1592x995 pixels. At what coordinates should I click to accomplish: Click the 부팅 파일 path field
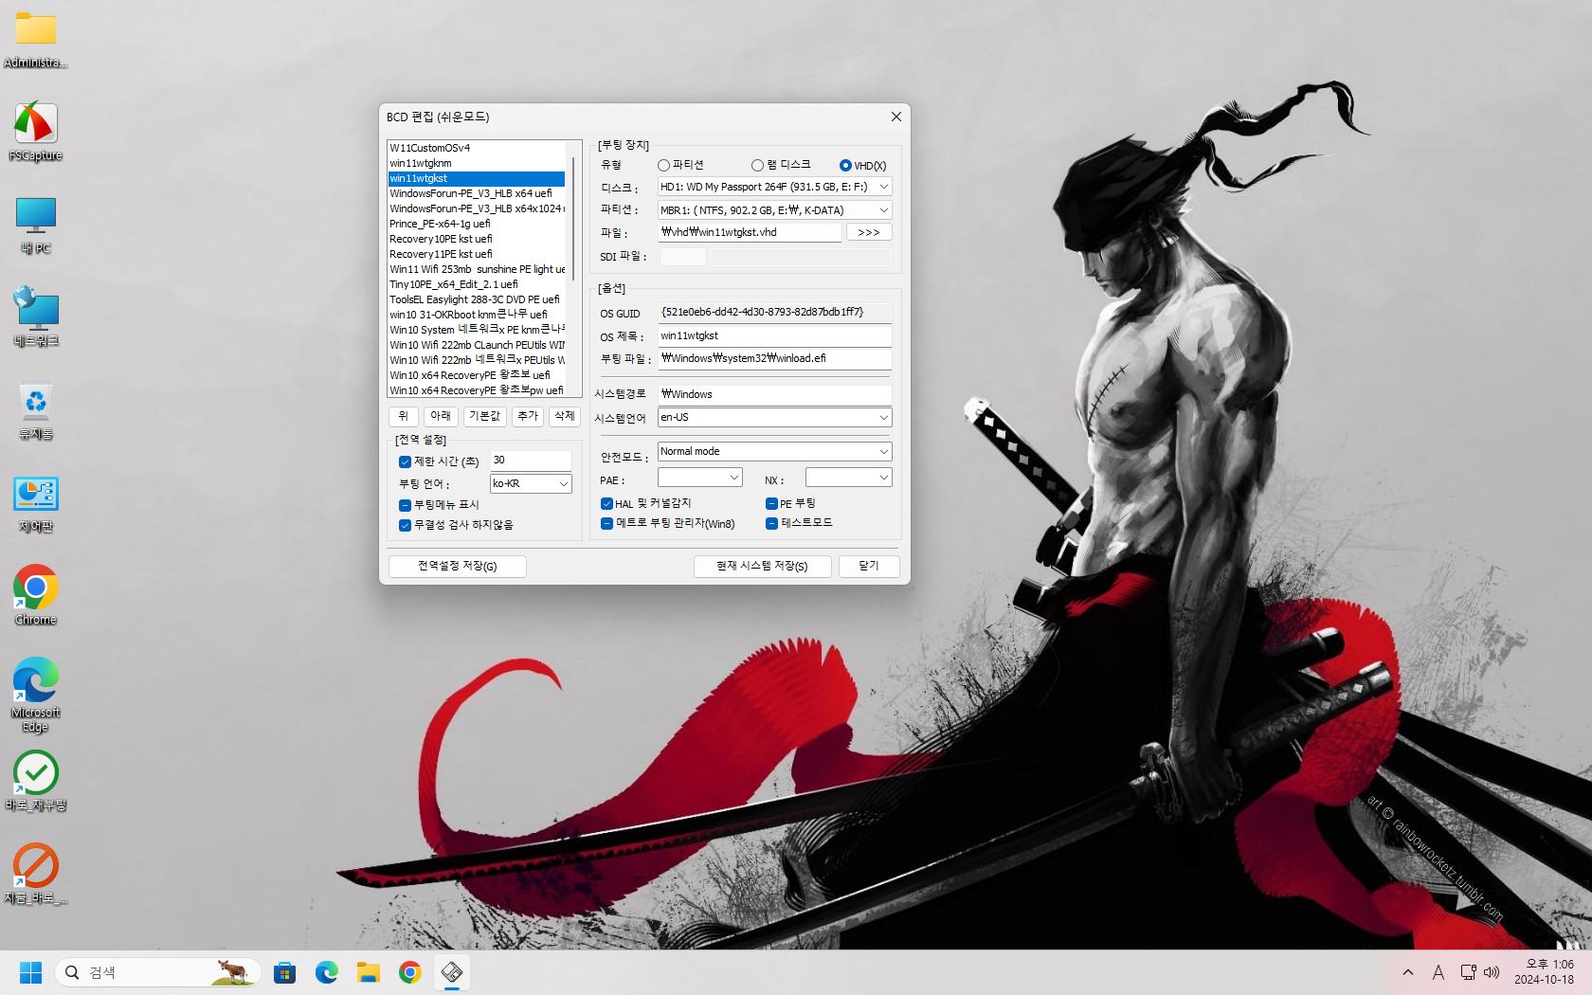[x=775, y=359]
